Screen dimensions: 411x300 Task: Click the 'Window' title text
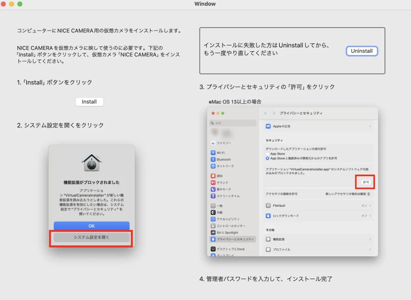tap(205, 4)
